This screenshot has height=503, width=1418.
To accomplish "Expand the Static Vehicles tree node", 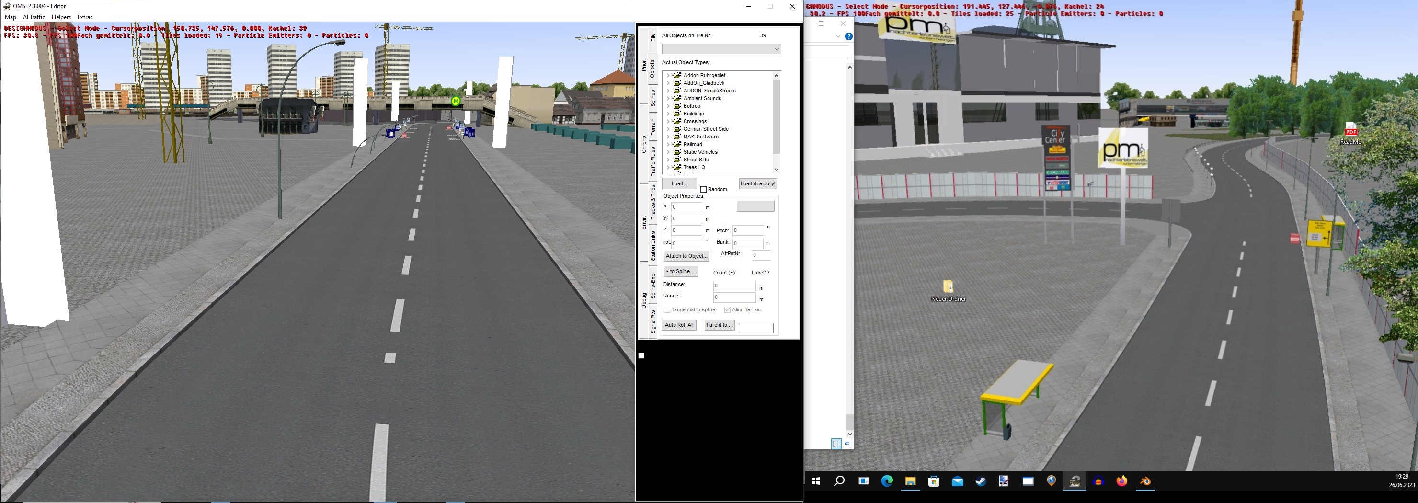I will 668,152.
